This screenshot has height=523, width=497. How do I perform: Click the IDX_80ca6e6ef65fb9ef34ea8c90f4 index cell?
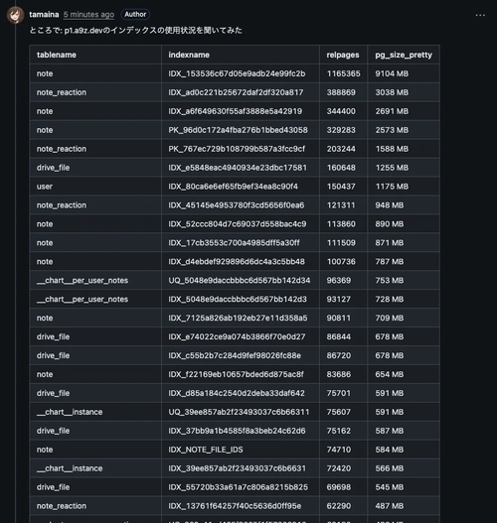(x=241, y=187)
